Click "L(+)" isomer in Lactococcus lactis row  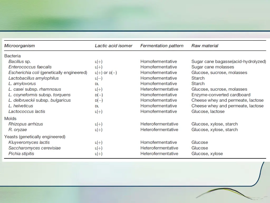click(x=99, y=112)
